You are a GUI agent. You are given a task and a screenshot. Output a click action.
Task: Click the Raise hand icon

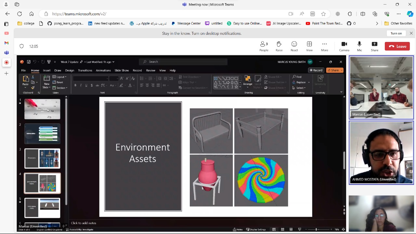(279, 46)
